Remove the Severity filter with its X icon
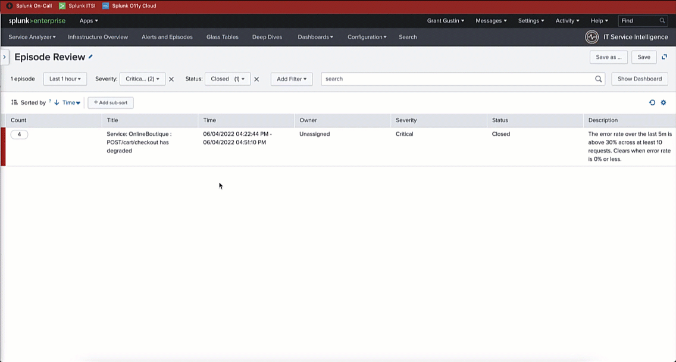676x362 pixels. (171, 79)
